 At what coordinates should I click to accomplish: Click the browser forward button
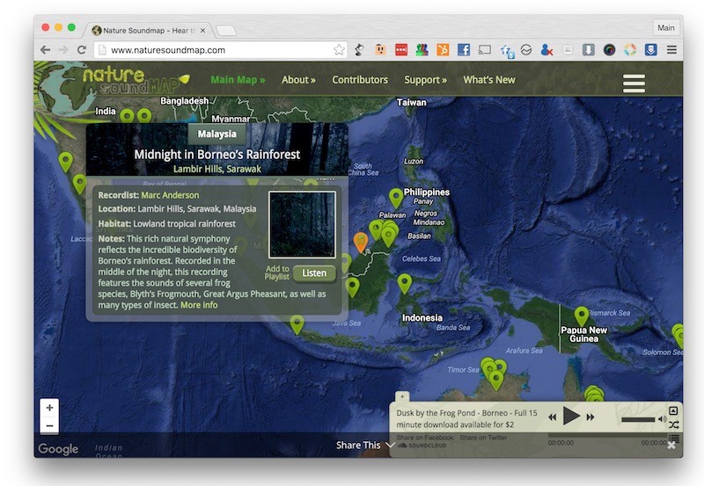point(62,50)
